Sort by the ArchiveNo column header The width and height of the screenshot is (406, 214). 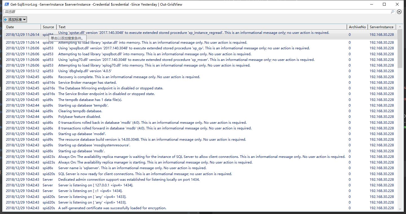coord(357,27)
